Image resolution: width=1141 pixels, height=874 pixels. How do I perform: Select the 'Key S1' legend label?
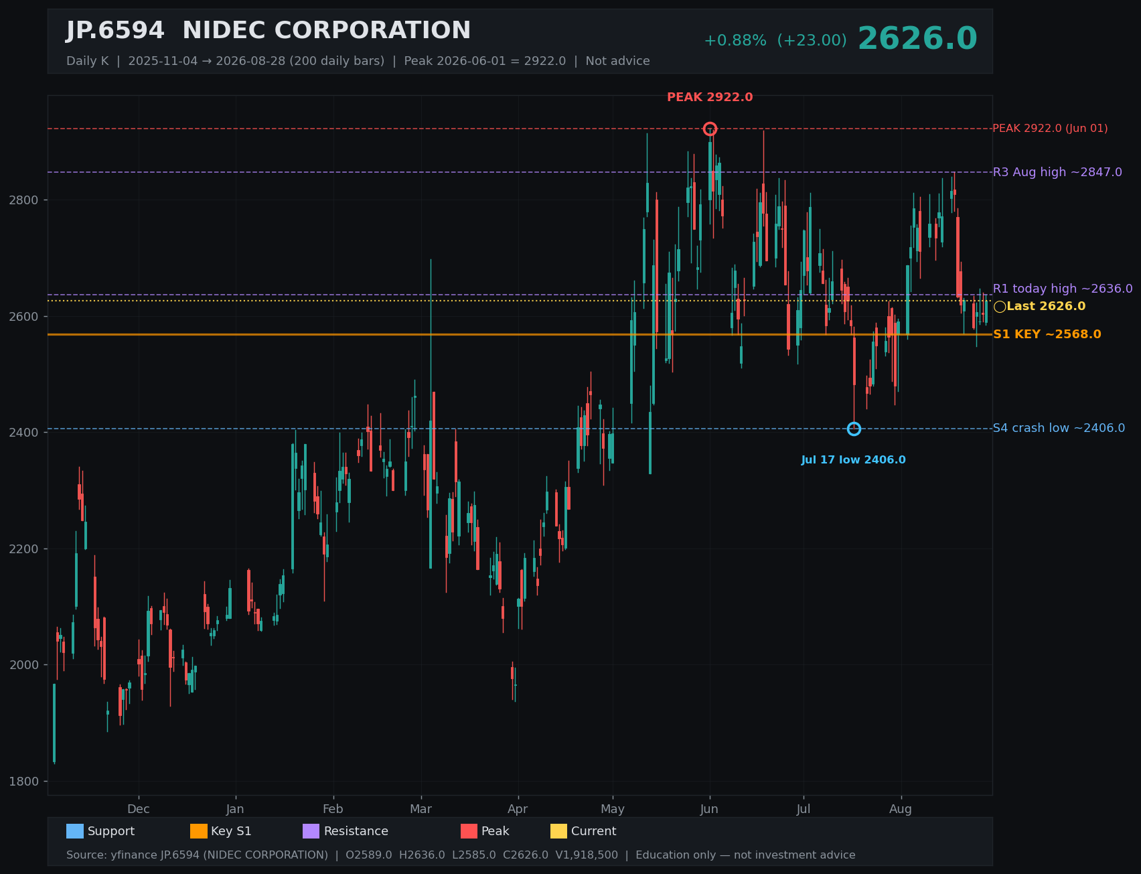point(231,831)
